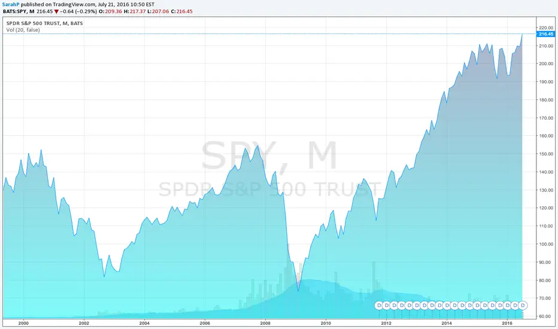Click the H:217.37 high value
Image resolution: width=558 pixels, height=329 pixels.
pos(135,11)
